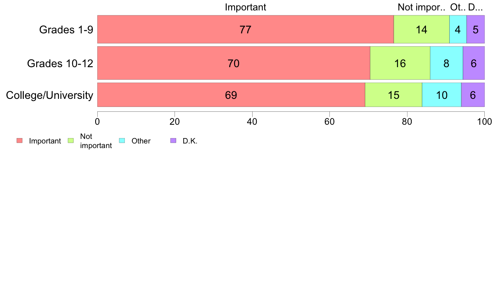Click the purple D.K. legend swatch

point(173,141)
